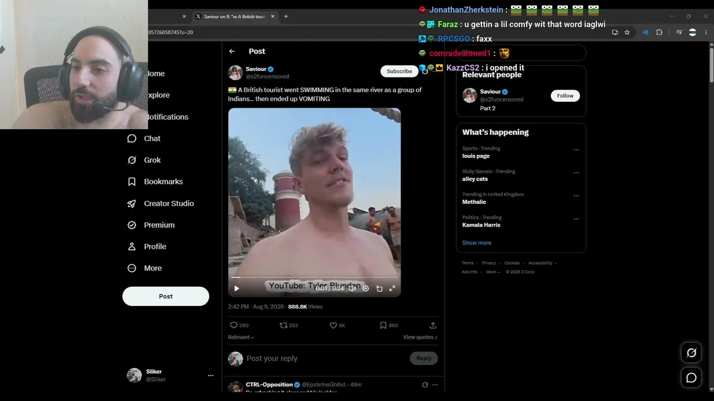
Task: Follow Saviour in Relevant people
Action: pos(565,96)
